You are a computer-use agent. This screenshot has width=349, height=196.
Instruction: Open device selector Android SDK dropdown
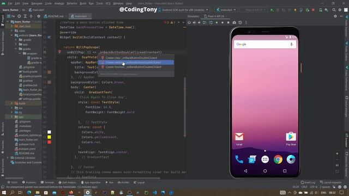click(x=183, y=10)
